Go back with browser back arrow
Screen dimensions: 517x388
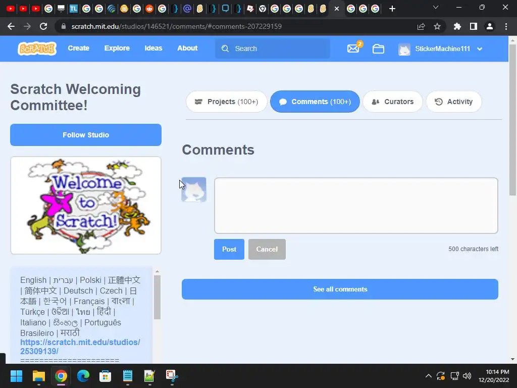tap(11, 26)
